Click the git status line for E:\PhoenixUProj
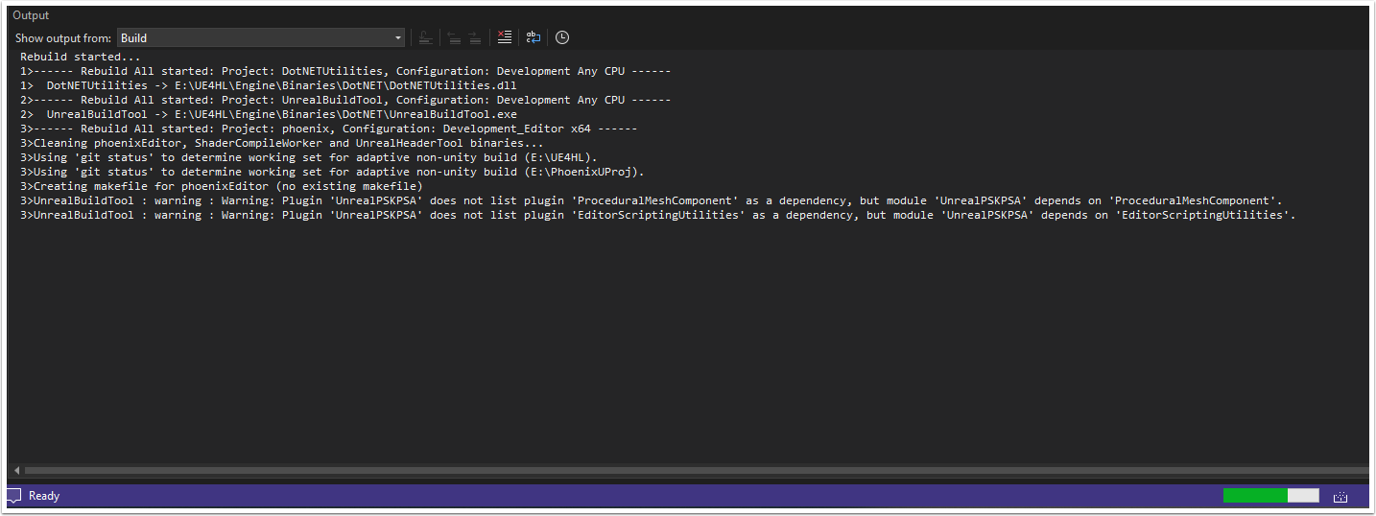 point(333,172)
